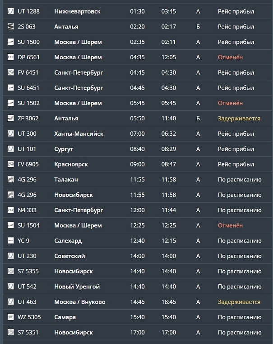Click По расписанию status of S7 5355
Screen dimensions: 273x344
click(x=240, y=272)
